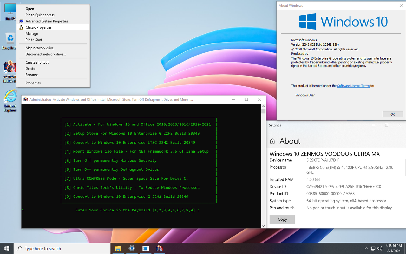The width and height of the screenshot is (406, 254).
Task: Select Classic Properties in the context menu
Action: 53,27
